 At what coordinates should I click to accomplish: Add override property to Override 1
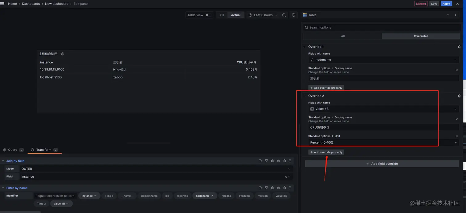pos(326,88)
